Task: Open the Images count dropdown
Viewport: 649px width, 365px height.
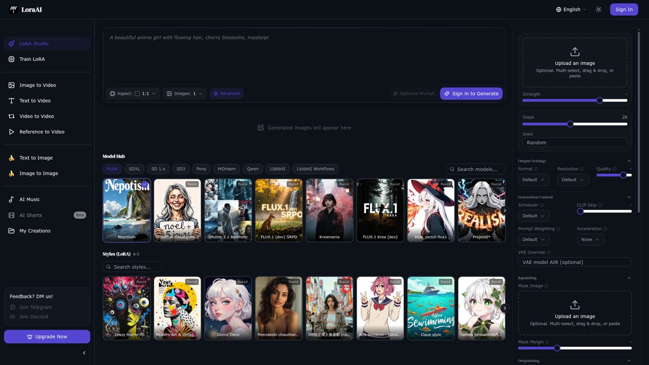Action: [185, 93]
